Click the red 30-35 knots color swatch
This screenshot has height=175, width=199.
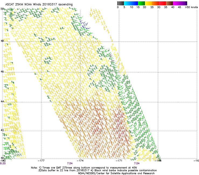(x=162, y=3)
